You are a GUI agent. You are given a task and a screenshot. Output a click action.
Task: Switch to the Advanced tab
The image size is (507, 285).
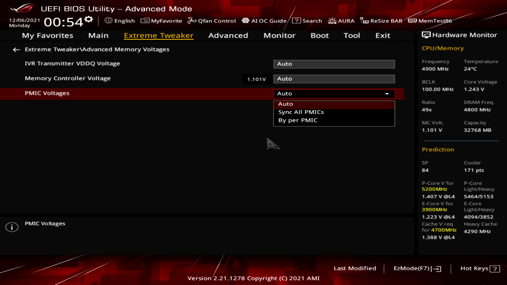[x=228, y=35]
